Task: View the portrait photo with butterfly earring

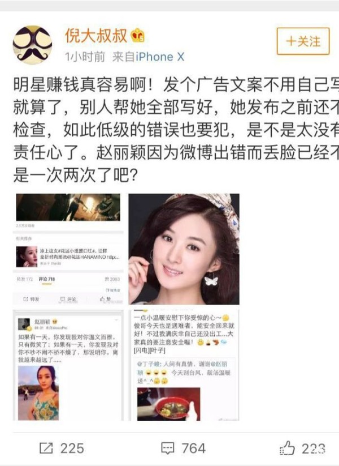Action: [184, 249]
